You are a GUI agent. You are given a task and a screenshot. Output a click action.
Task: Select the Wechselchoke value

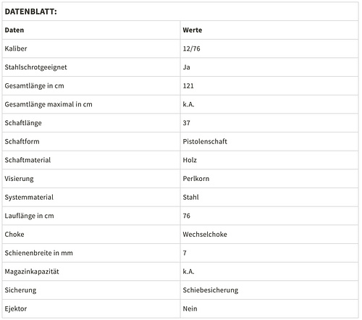pos(205,235)
